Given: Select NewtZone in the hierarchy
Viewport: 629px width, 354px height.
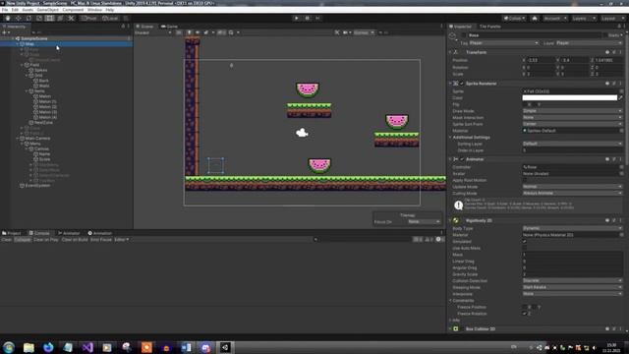Looking at the screenshot, I should pyautogui.click(x=43, y=122).
